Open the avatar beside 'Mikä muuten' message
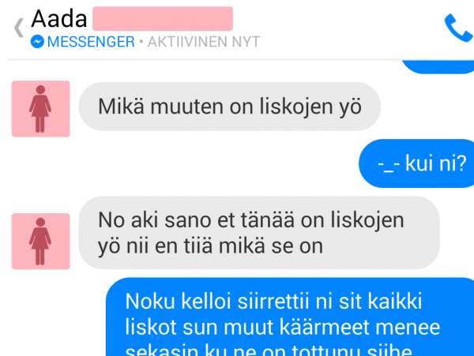 tap(40, 109)
